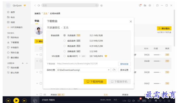Image resolution: width=178 pixels, height=103 pixels.
Task: Click the yellow 下载到电脑 button
Action: pyautogui.click(x=95, y=81)
